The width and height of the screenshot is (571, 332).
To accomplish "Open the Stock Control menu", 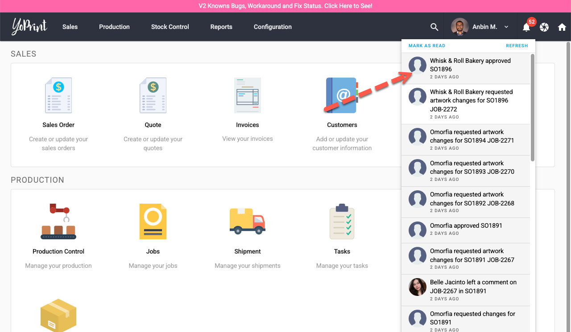I will [170, 27].
